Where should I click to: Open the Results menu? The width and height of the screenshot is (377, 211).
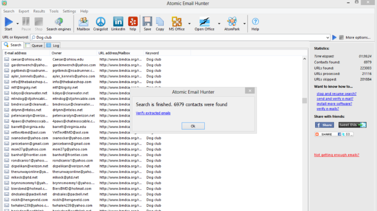point(39,11)
